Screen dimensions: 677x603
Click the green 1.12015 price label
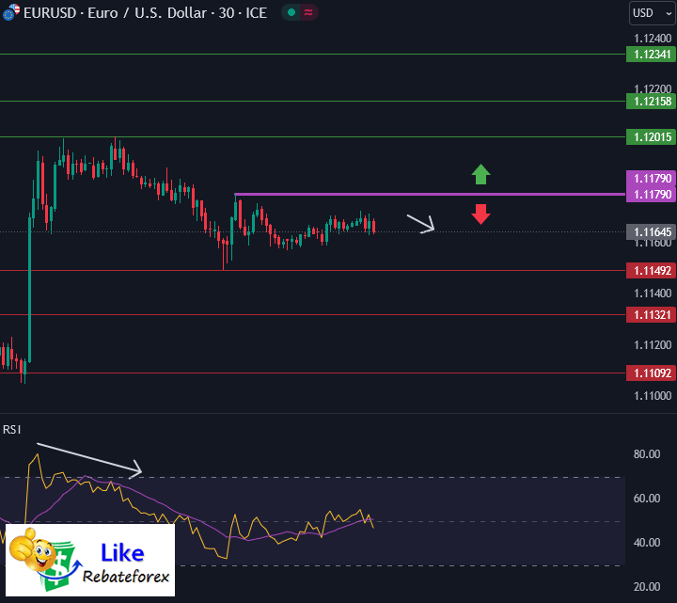coord(650,137)
